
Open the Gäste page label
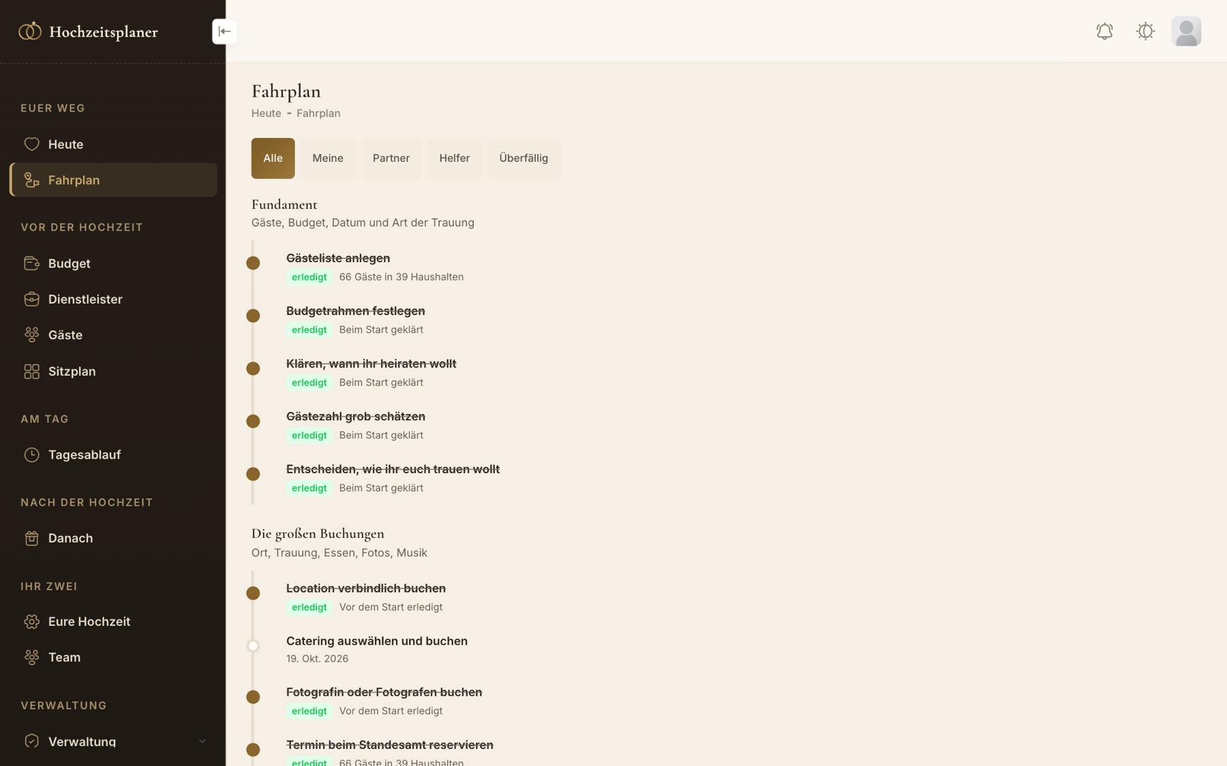(65, 335)
